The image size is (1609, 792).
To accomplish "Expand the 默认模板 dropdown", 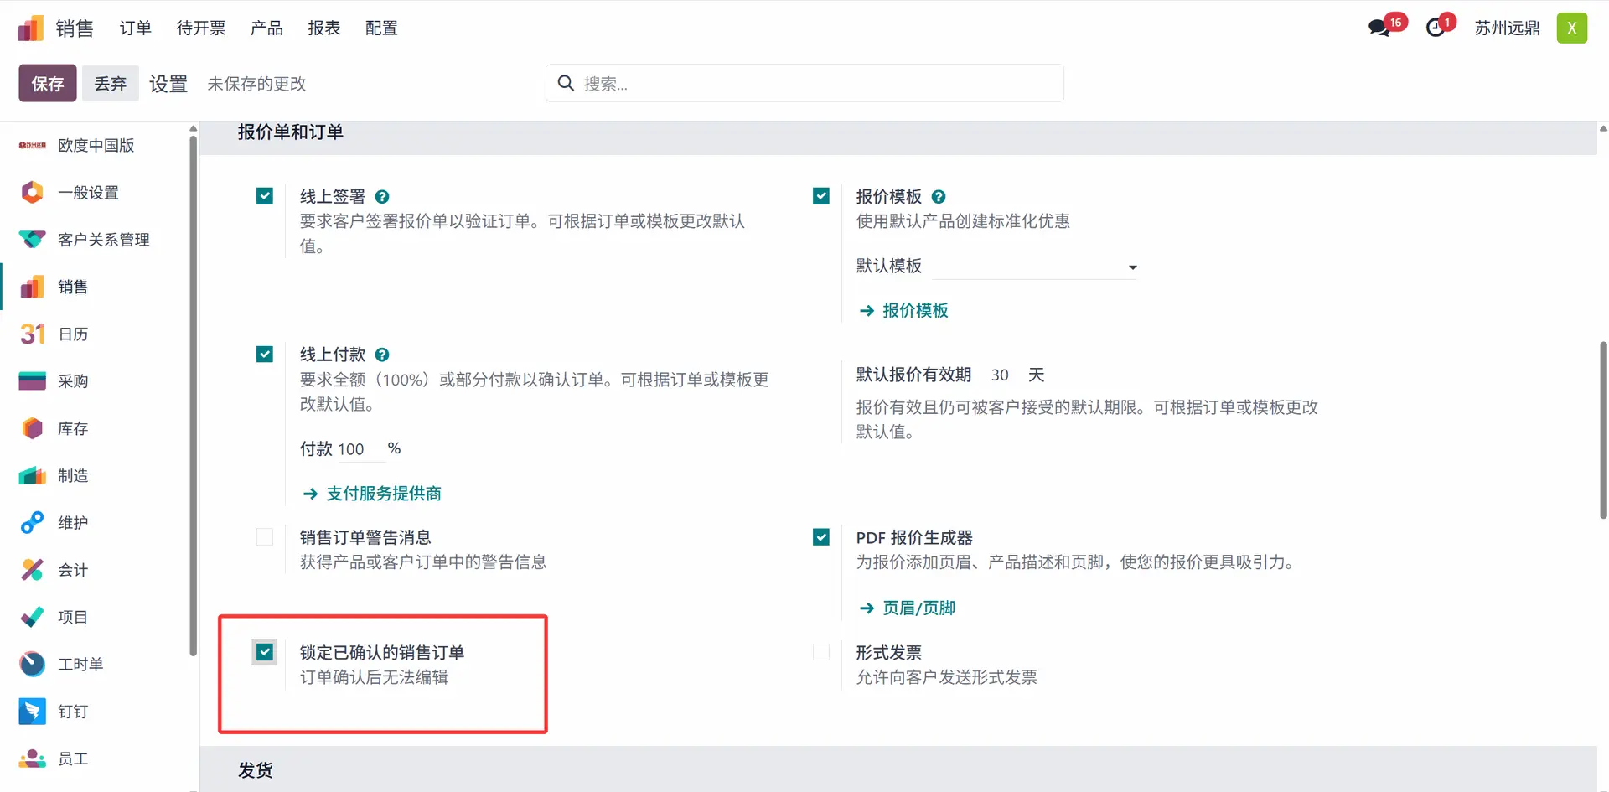I will click(x=1035, y=267).
